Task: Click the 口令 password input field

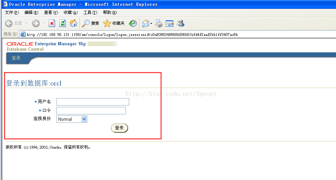Action: coord(91,111)
